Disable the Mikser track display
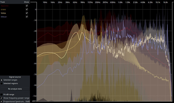The image size is (174, 103). (x=27, y=17)
